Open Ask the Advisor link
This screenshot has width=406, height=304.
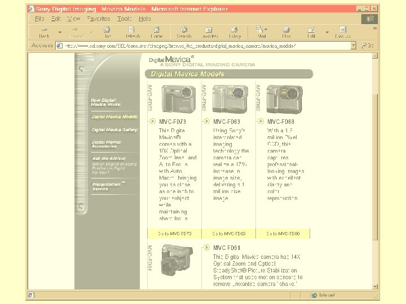tap(109, 158)
